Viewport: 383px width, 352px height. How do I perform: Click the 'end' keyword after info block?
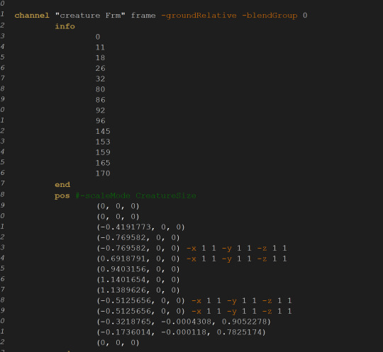coord(62,184)
